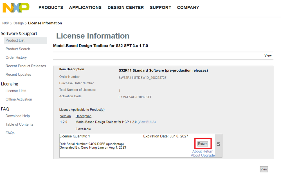
Task: Click the Software & Support section heading
Action: [x=19, y=34]
